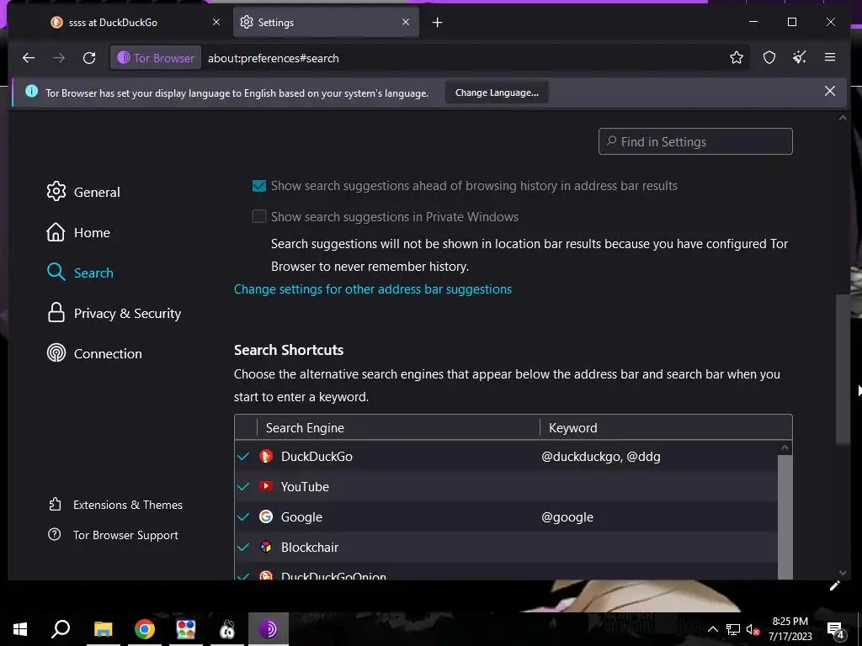Toggle suggestions ahead of browsing history checkbox
The image size is (862, 646).
point(259,186)
